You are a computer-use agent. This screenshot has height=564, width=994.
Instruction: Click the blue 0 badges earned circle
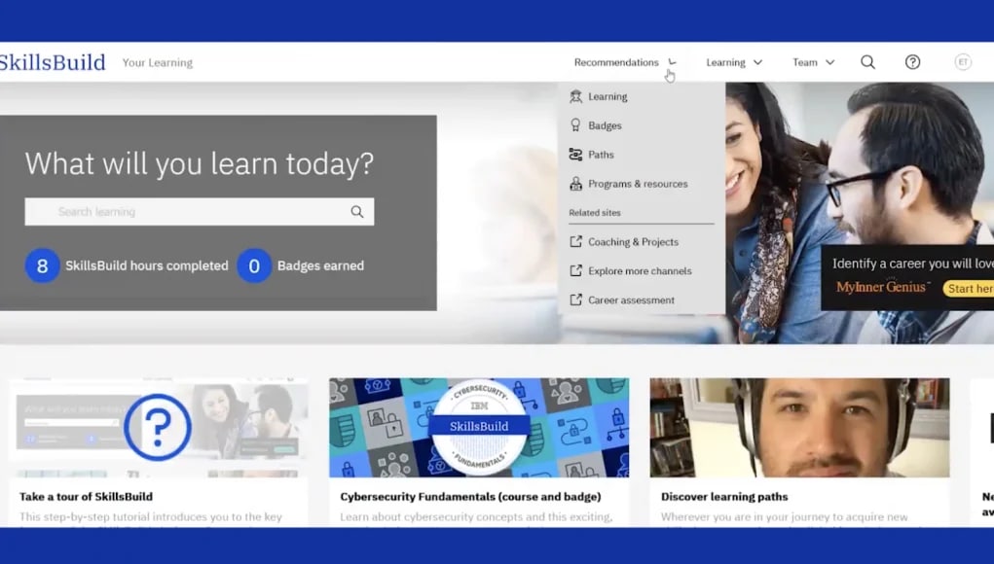tap(254, 265)
